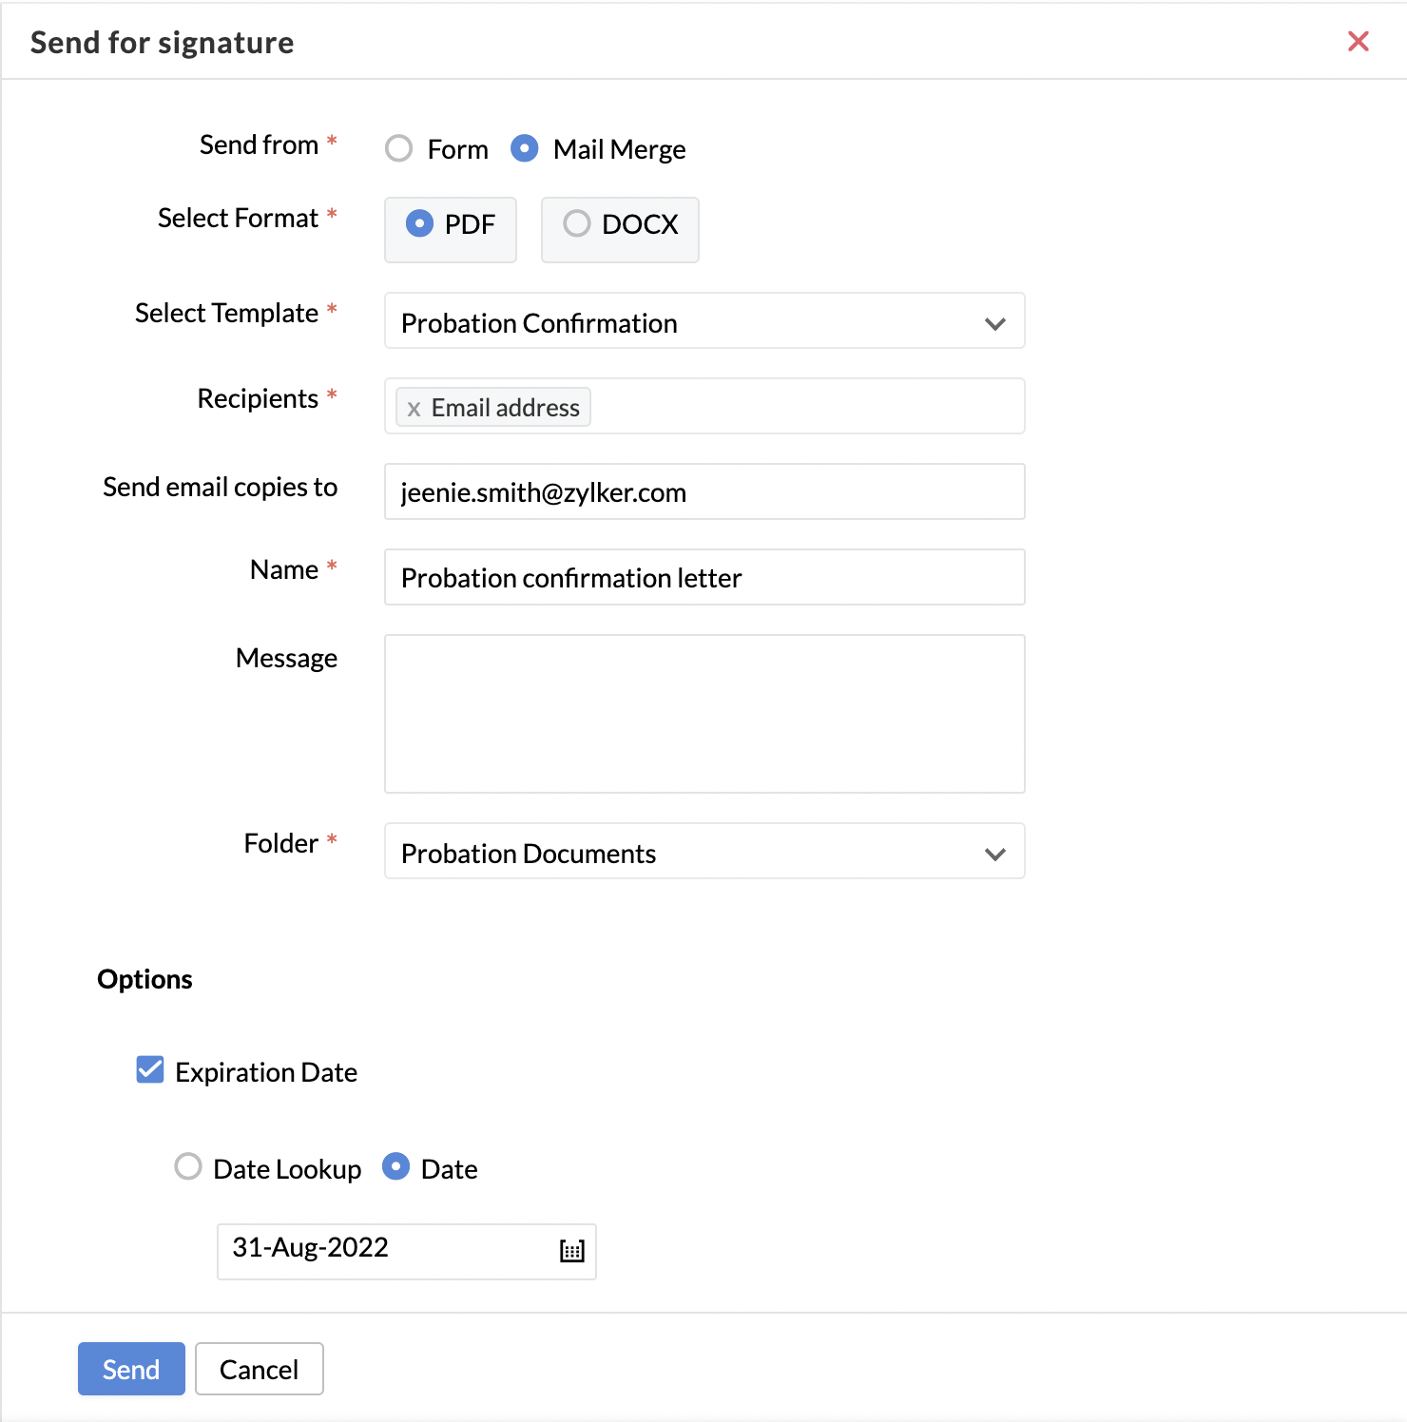Focus the Send email copies to field
The height and width of the screenshot is (1422, 1407).
[704, 491]
